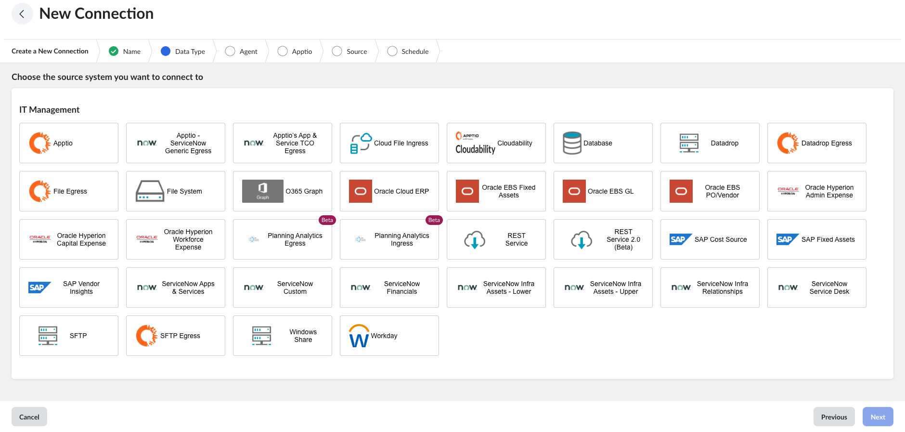The height and width of the screenshot is (432, 905).
Task: Select the REST Service 2.0 (Beta) cloud icon
Action: click(x=582, y=239)
